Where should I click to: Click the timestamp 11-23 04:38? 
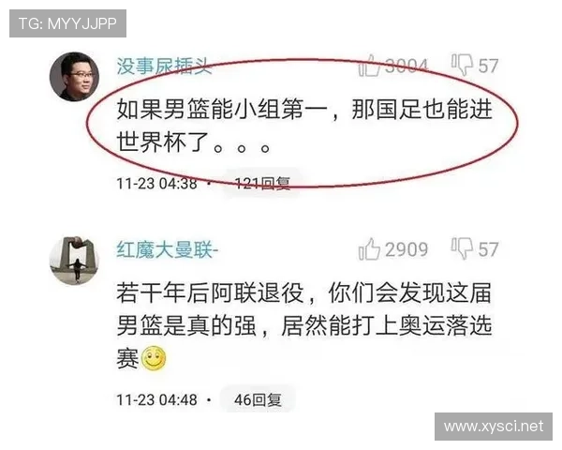coord(156,184)
